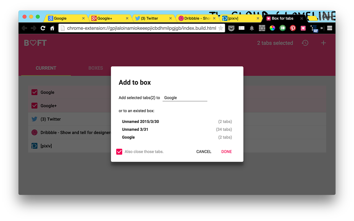
Task: Go to the browser home page
Action: click(52, 28)
